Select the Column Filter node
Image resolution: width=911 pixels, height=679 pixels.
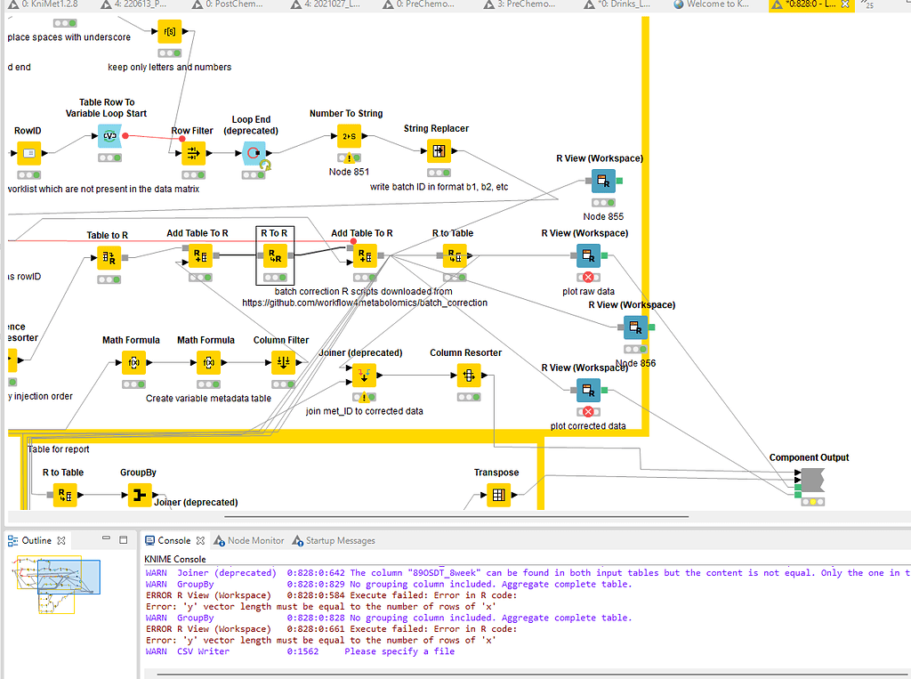tap(280, 362)
